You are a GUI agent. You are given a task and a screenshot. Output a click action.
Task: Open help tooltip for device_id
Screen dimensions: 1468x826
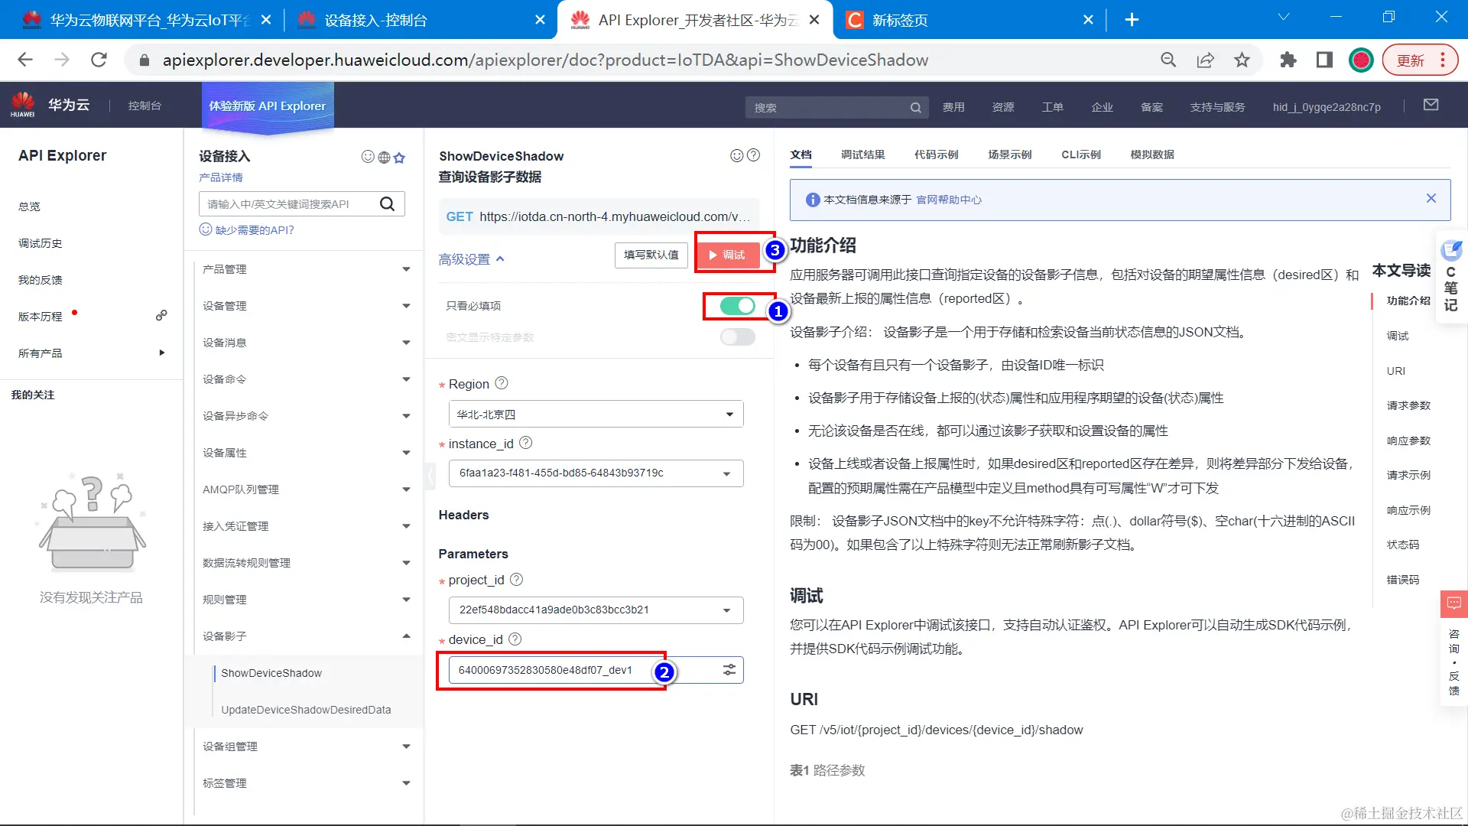[515, 639]
